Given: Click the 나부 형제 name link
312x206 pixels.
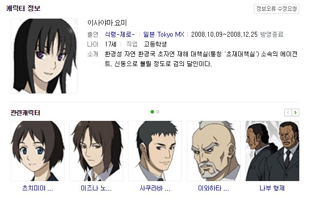Looking at the screenshot, I should click(272, 188).
